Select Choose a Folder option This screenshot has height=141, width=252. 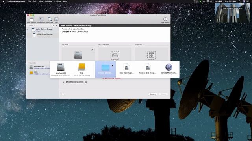coord(106,69)
